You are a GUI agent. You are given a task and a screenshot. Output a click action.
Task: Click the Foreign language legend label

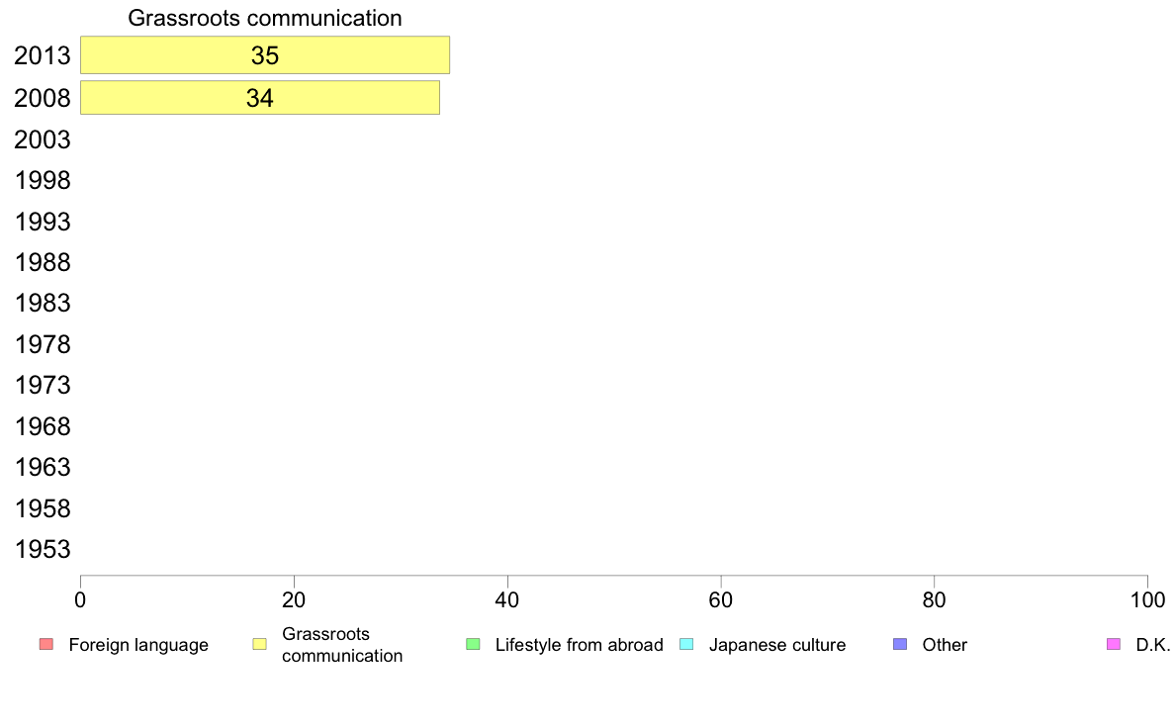coord(138,645)
